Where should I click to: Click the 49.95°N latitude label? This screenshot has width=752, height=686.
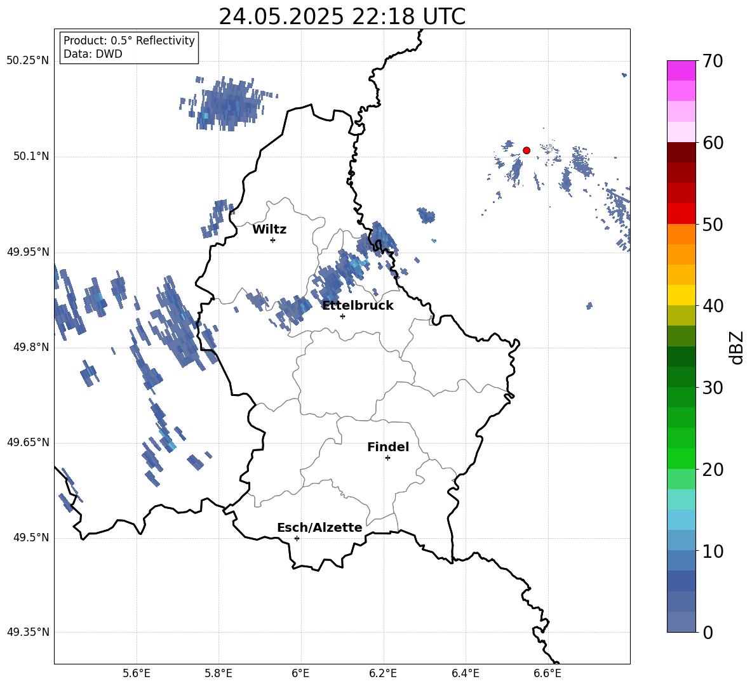click(28, 252)
